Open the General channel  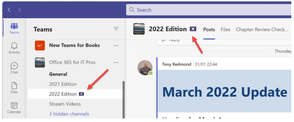(x=58, y=74)
